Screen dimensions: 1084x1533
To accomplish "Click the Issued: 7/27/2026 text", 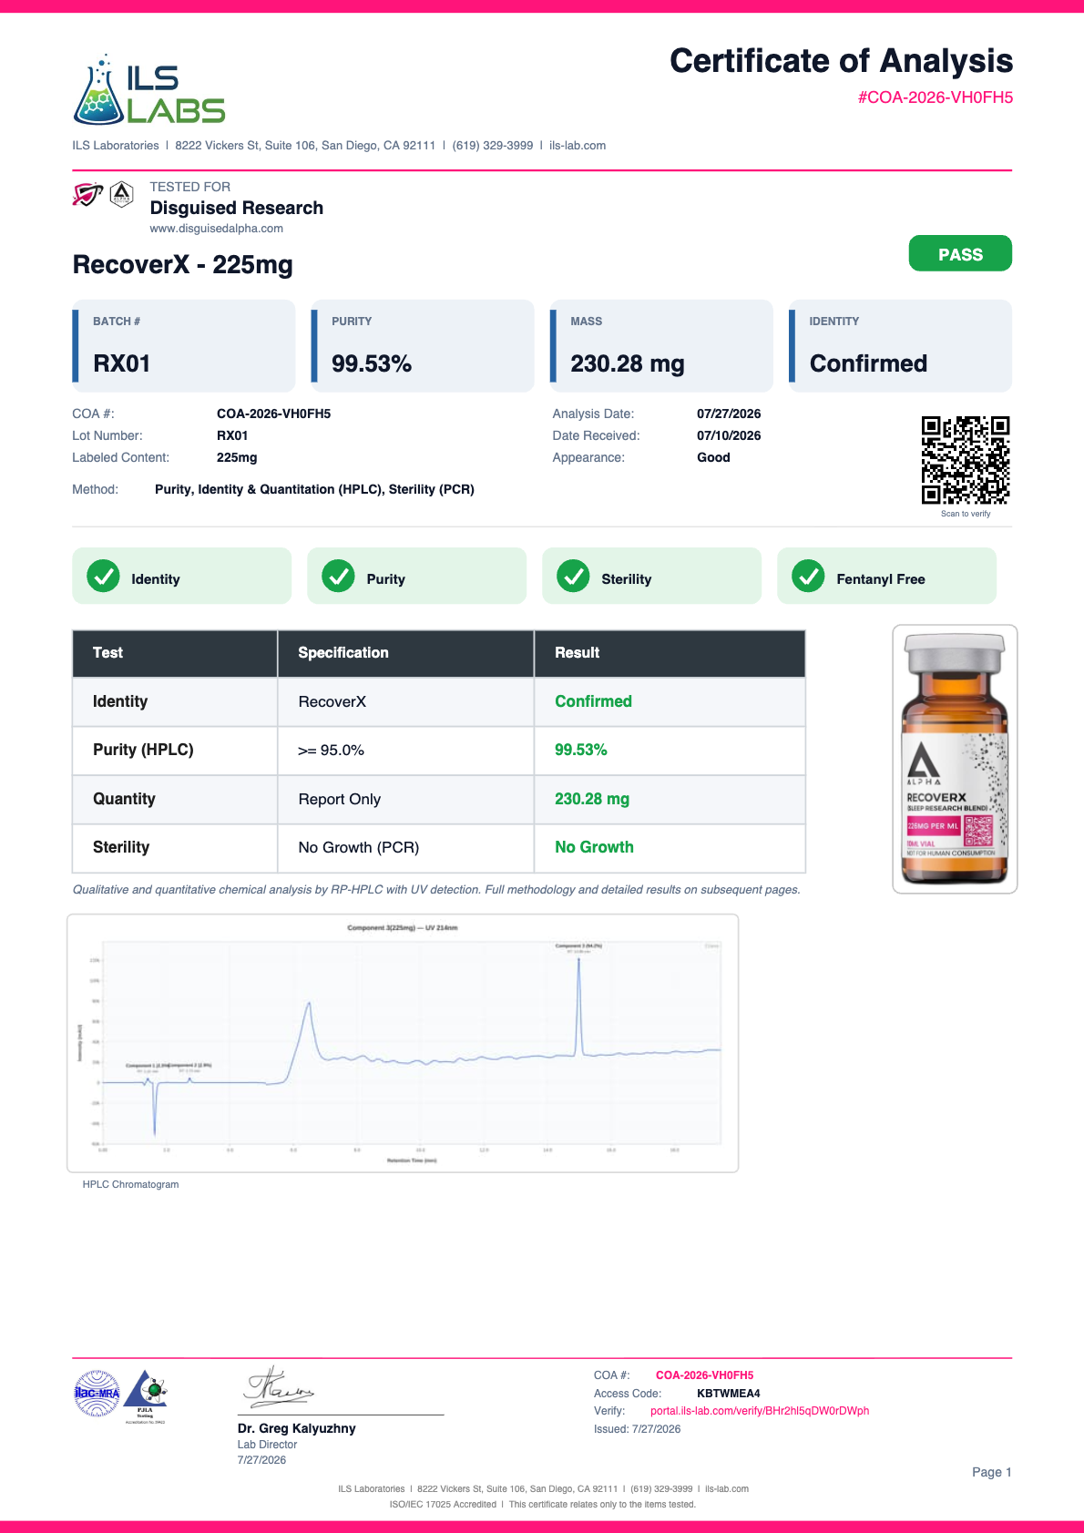I will click(x=638, y=1429).
